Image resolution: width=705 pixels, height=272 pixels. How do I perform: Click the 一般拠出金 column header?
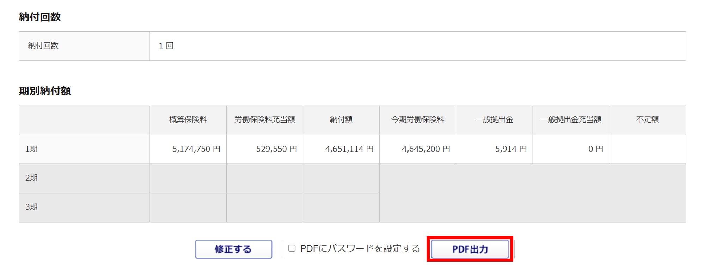[494, 119]
